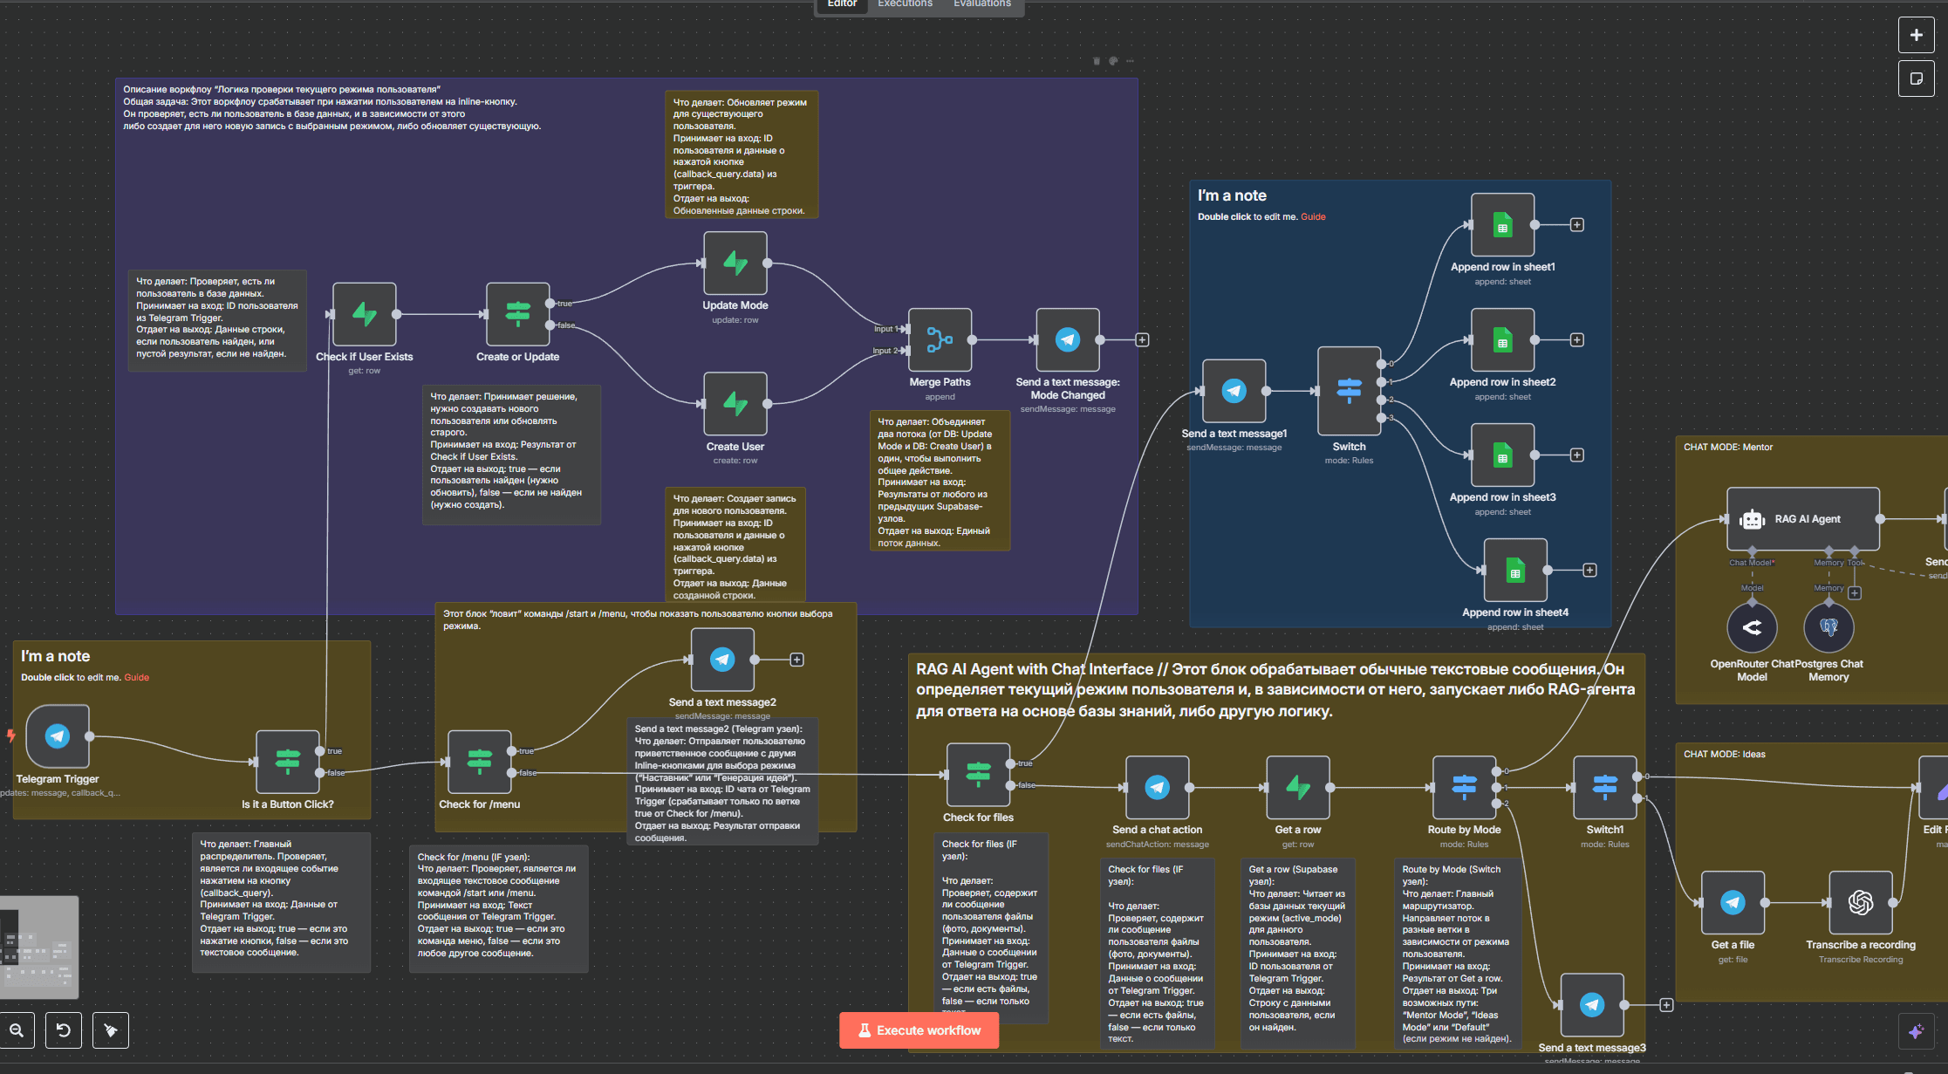
Task: Delete the sticky note via trash icon
Action: pyautogui.click(x=1097, y=61)
